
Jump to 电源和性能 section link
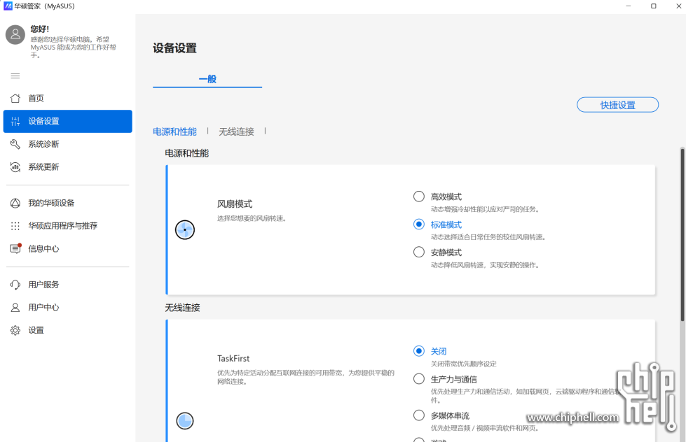coord(174,131)
